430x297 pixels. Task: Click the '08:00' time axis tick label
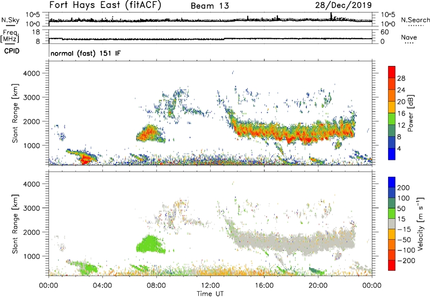coord(156,286)
